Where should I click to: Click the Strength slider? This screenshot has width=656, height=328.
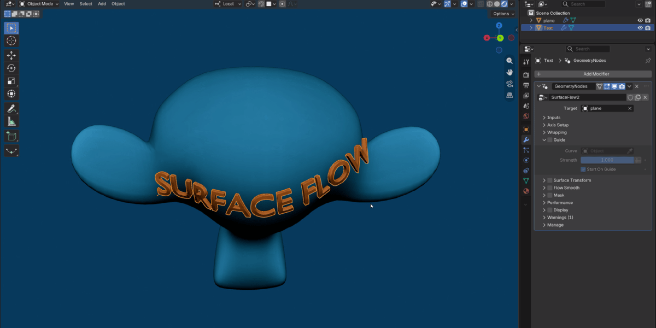coord(607,160)
